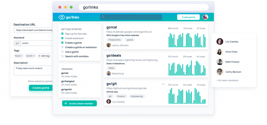
Task: Click the Destination URL field
Action: coord(33,30)
